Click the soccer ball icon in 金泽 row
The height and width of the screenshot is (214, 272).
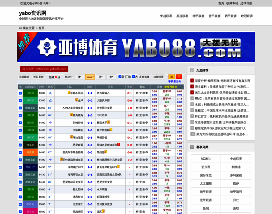pyautogui.click(x=147, y=101)
